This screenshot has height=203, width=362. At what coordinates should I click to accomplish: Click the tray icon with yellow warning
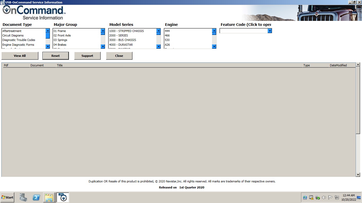coord(311,197)
